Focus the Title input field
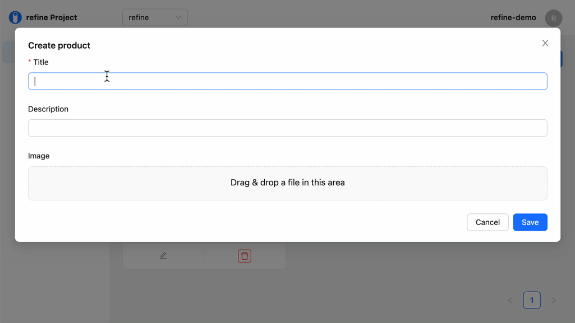The height and width of the screenshot is (323, 575). click(x=287, y=81)
